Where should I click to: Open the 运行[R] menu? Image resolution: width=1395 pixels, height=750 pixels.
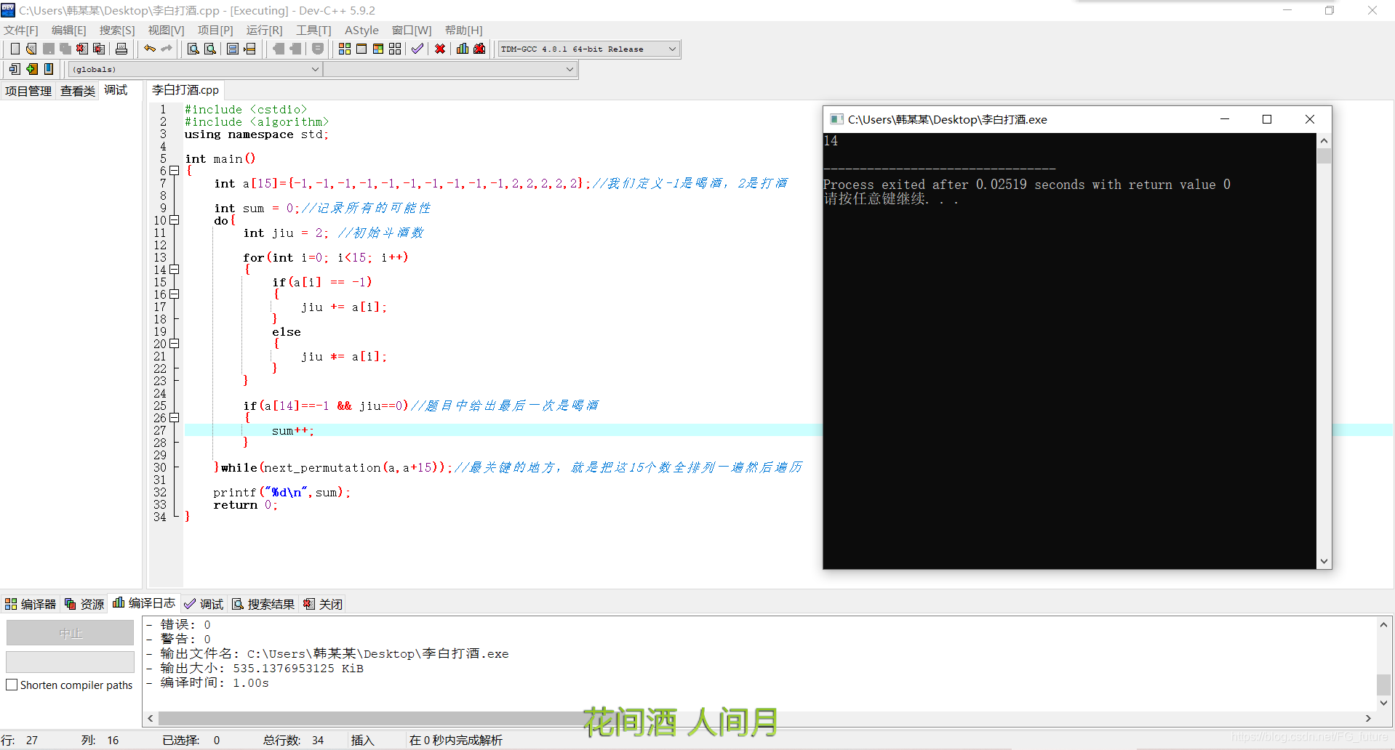pos(264,30)
